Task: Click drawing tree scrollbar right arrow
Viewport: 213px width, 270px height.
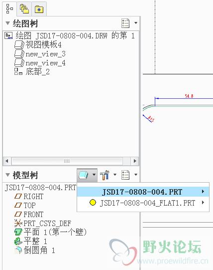Action: tap(135, 161)
